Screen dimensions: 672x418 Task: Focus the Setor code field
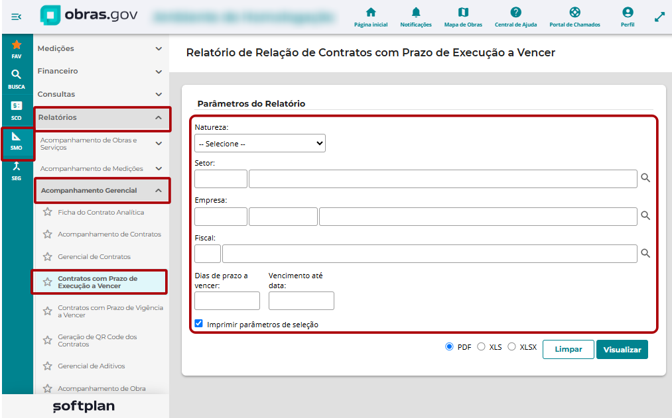221,179
